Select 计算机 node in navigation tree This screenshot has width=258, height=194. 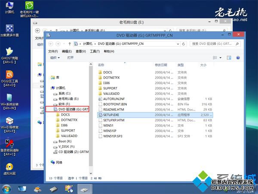pos(58,88)
